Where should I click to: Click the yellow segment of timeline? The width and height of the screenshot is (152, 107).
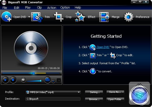tap(40, 73)
